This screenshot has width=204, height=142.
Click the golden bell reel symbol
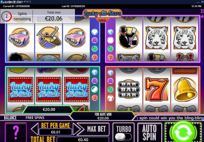185,90
